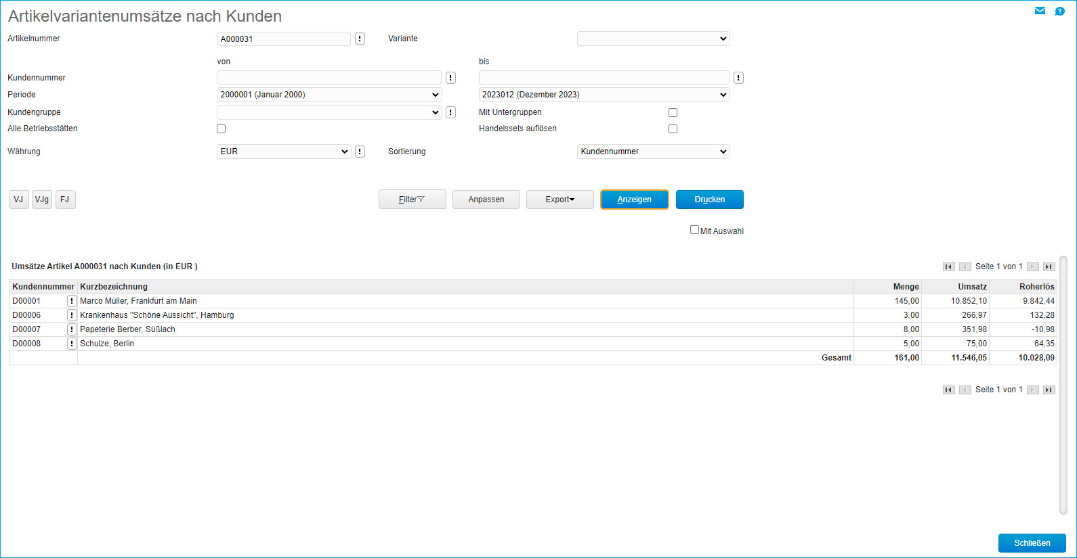
Task: Open info icon for customer D00001 row
Action: (x=72, y=301)
